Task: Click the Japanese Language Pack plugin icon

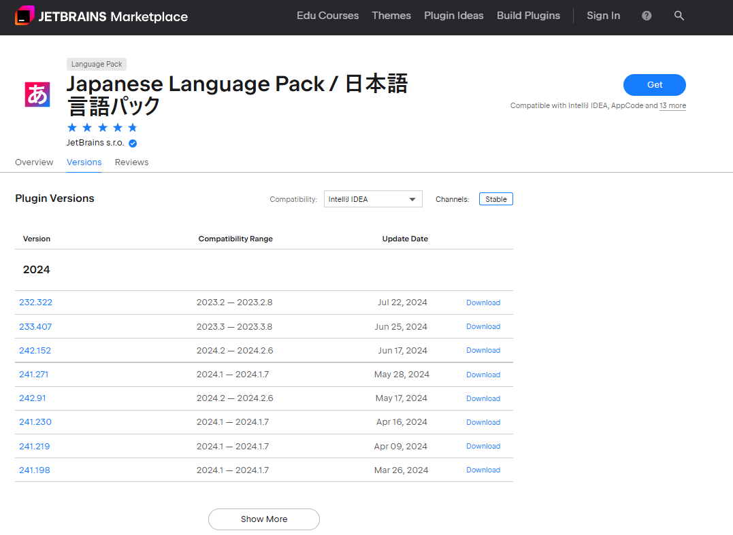Action: (x=37, y=94)
